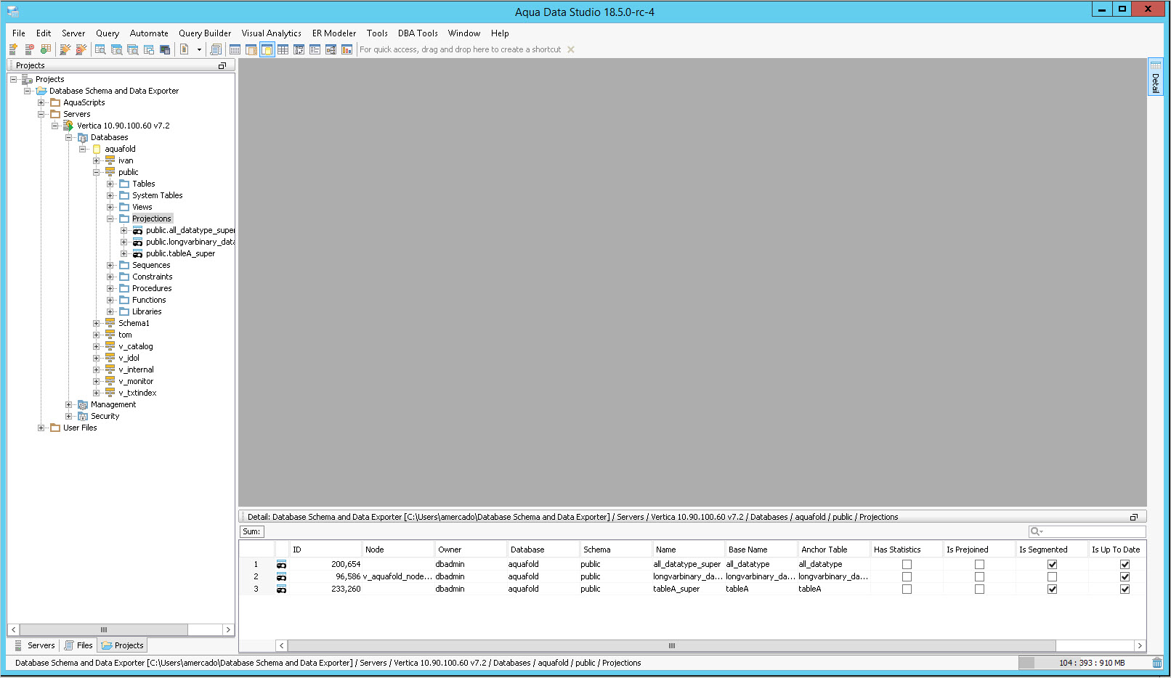Viewport: 1171px width, 678px height.
Task: Maximize the Detail panel
Action: pyautogui.click(x=1134, y=517)
